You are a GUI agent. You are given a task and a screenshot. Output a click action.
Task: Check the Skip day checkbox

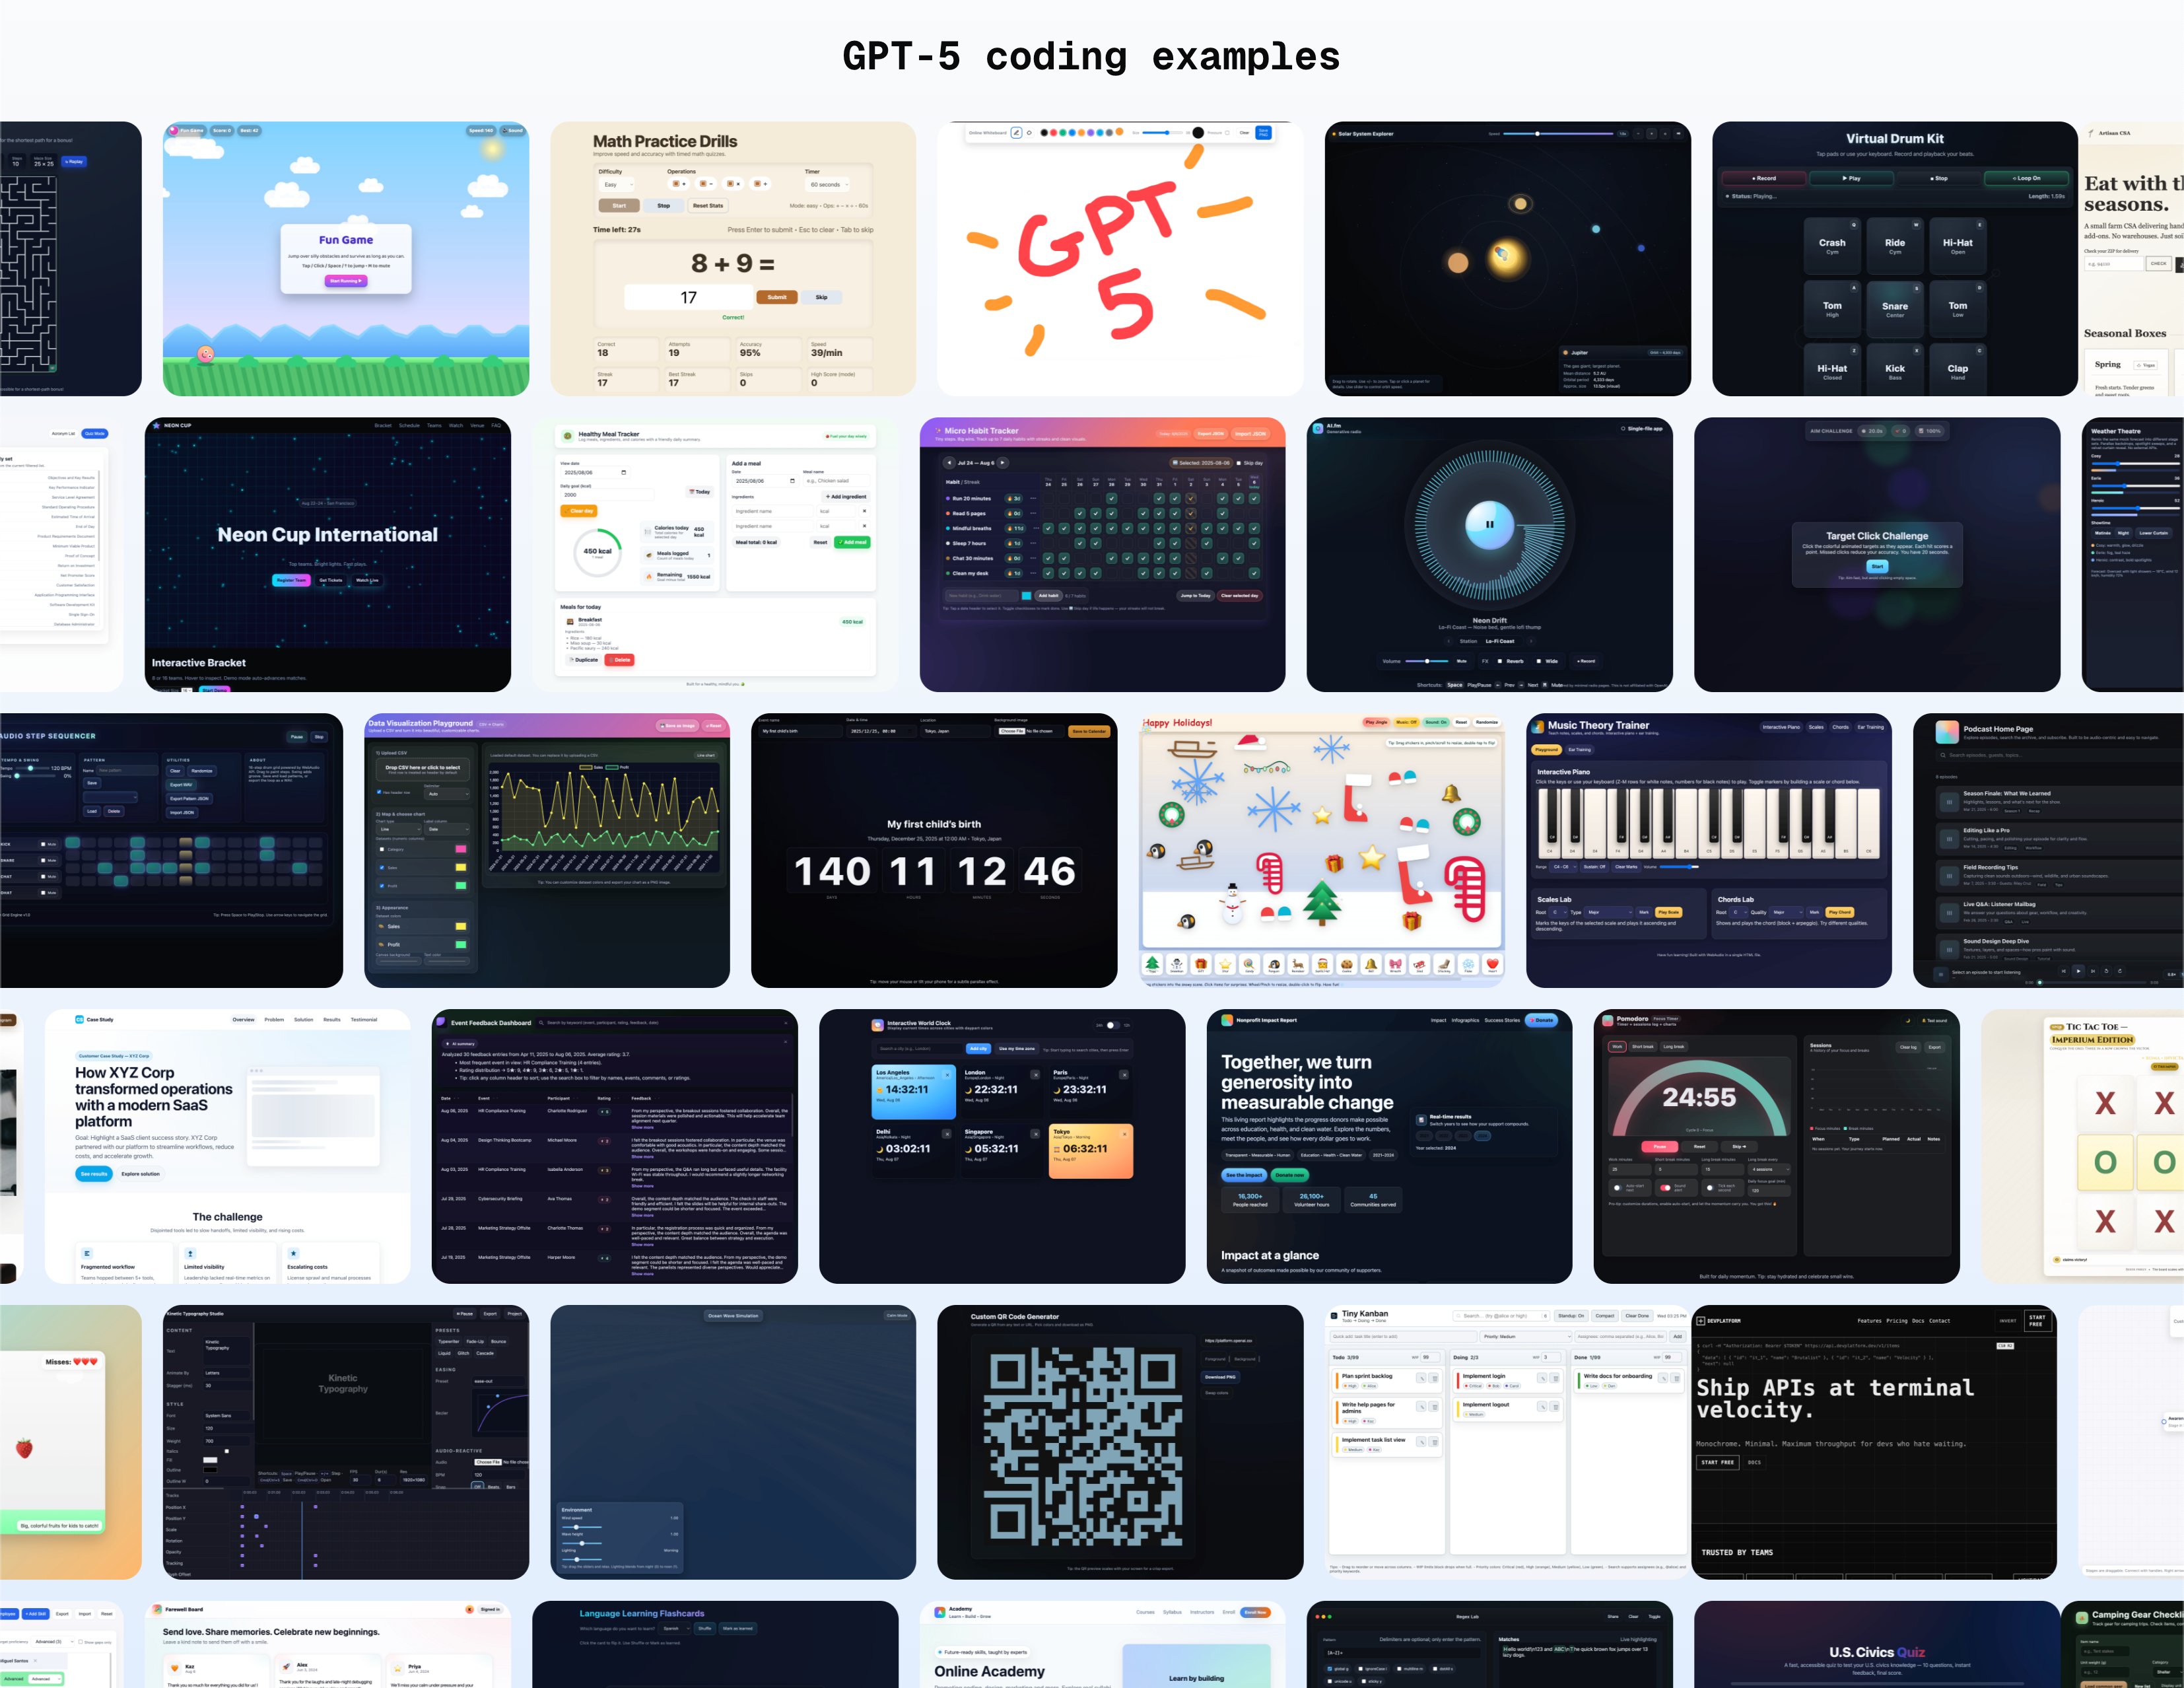click(1239, 463)
